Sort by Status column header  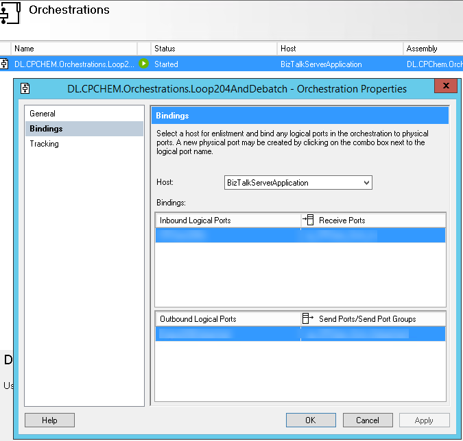pyautogui.click(x=214, y=49)
